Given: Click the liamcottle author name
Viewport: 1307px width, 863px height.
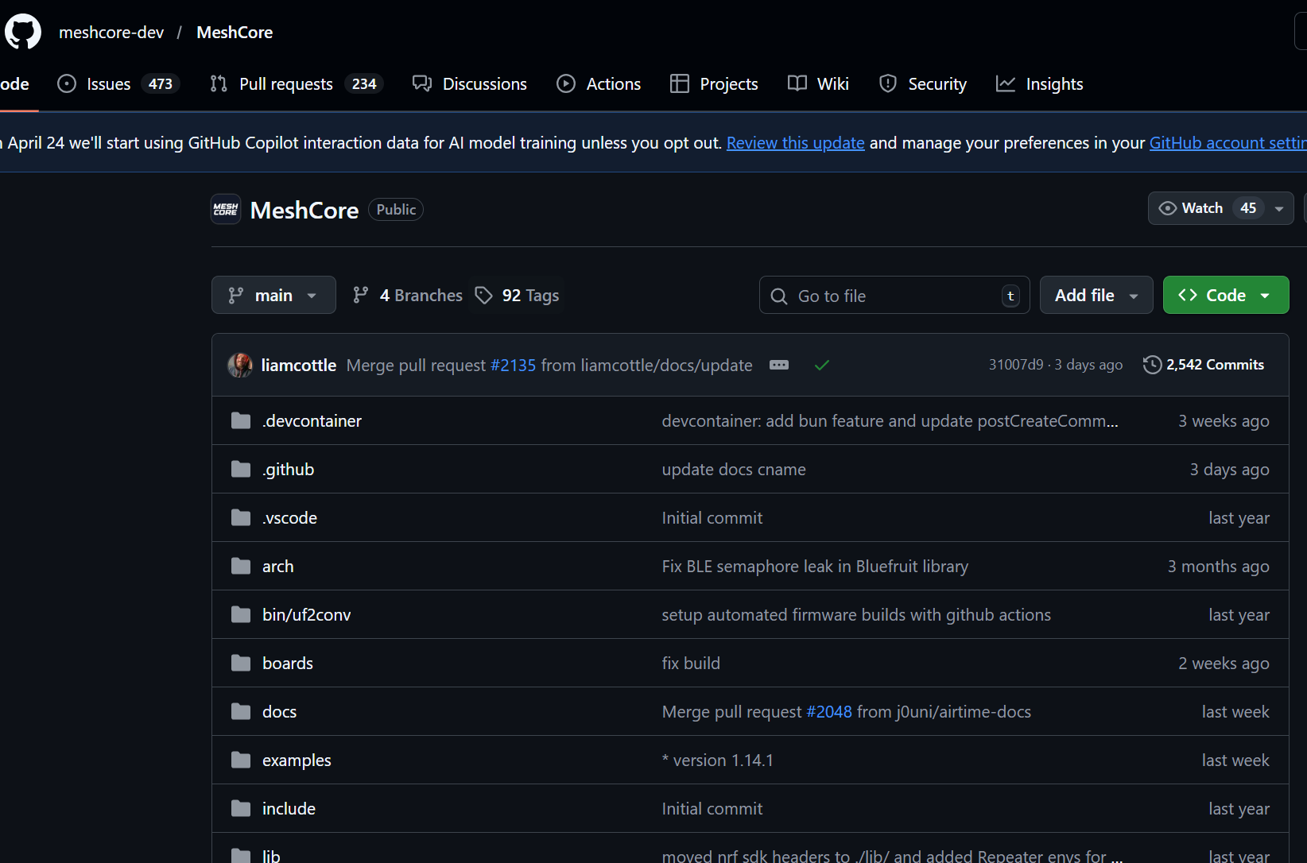Looking at the screenshot, I should pyautogui.click(x=299, y=365).
